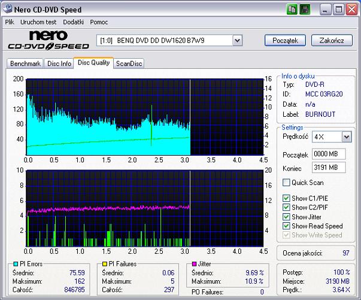Expand the drive selection dropdown arrow
The height and width of the screenshot is (300, 361).
[x=237, y=41]
